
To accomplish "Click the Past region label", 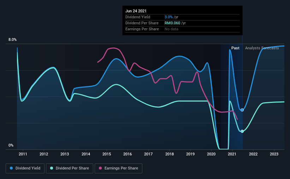I will (235, 48).
